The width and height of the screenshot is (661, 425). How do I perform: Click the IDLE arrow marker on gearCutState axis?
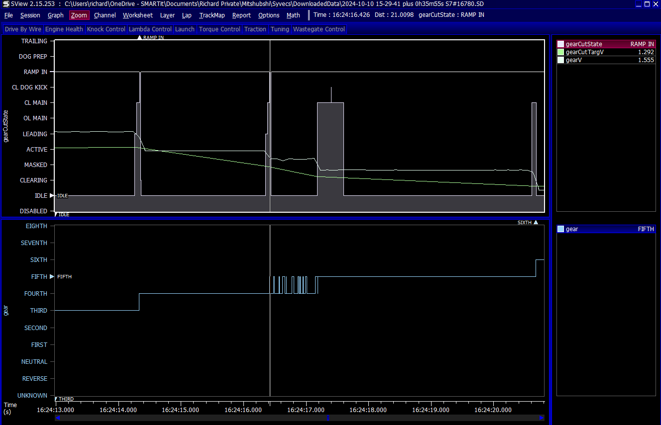tap(52, 196)
